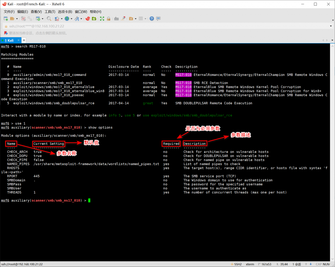The height and width of the screenshot is (267, 335).
Task: Click the padlock icon in address bar
Action: pos(6,26)
